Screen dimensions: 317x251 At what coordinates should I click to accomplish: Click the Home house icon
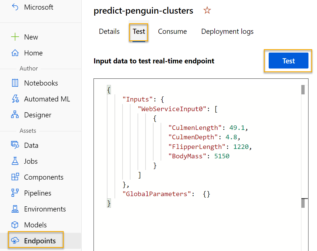point(15,53)
